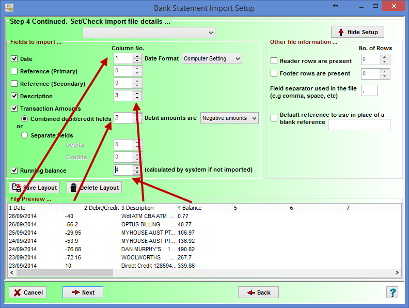
Task: Select Combined debit/credit fields radio button
Action: pyautogui.click(x=24, y=119)
